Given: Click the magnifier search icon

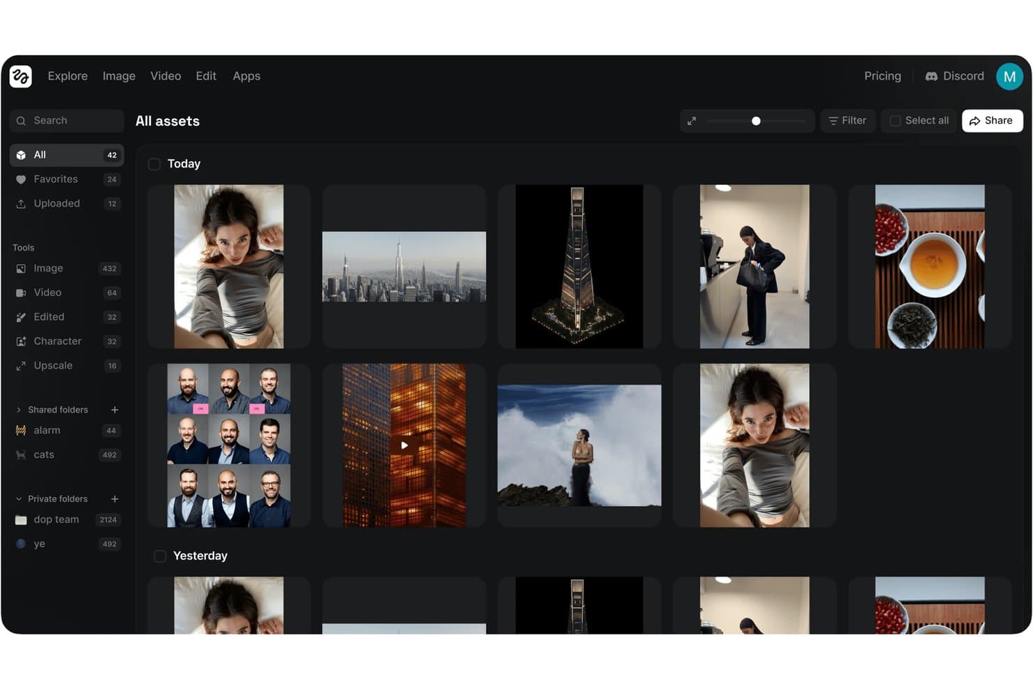Looking at the screenshot, I should tap(21, 121).
